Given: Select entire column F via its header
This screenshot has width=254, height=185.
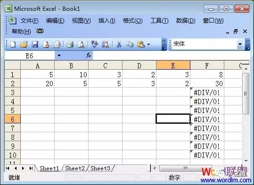Looking at the screenshot, I should 207,65.
